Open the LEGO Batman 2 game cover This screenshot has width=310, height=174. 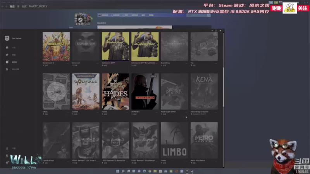pos(86,140)
